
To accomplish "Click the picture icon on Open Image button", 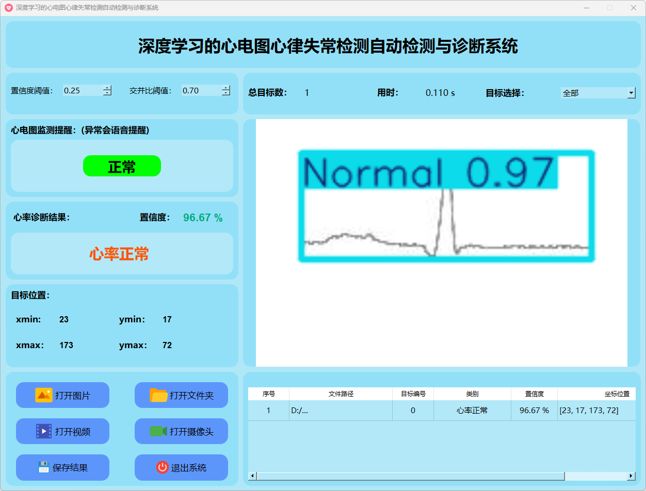I will [44, 395].
